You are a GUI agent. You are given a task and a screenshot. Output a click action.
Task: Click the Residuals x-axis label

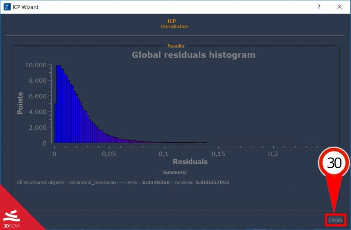pos(190,161)
